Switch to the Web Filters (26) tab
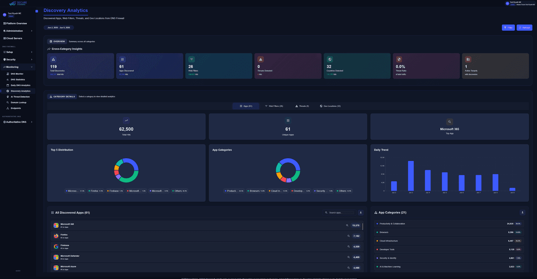 (274, 106)
